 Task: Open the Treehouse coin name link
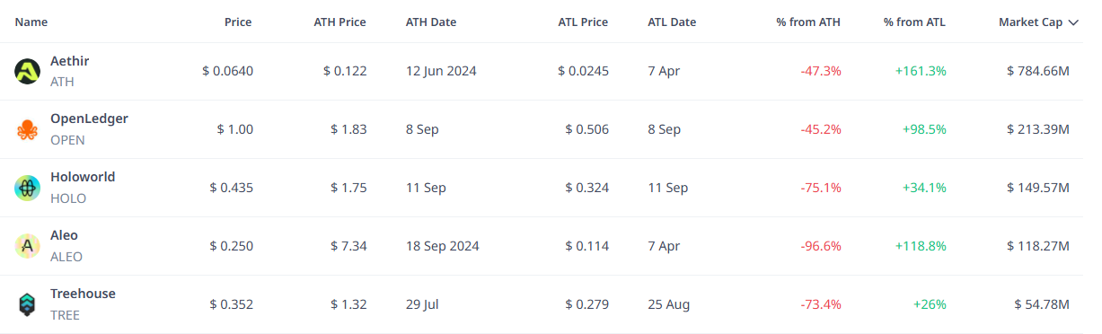coord(83,294)
